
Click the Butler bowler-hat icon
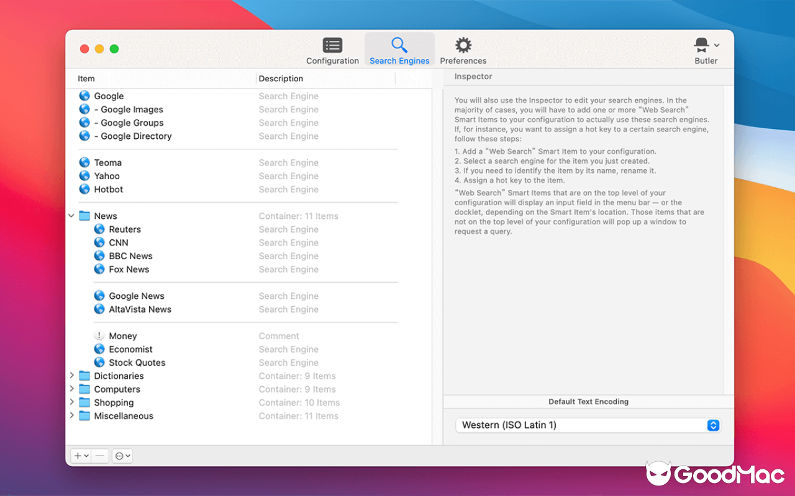click(x=702, y=45)
